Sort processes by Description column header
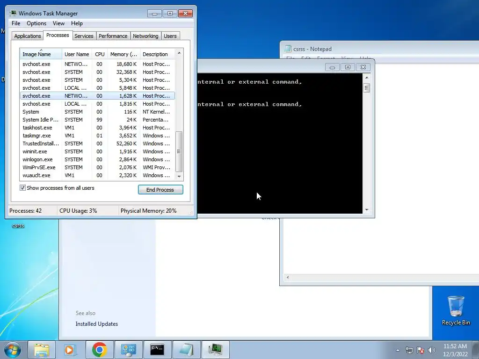 click(x=157, y=54)
